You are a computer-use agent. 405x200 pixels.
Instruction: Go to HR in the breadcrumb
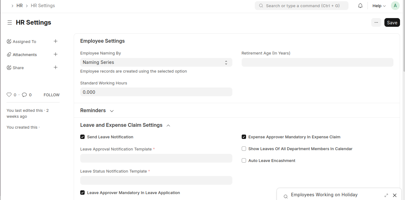(x=20, y=6)
